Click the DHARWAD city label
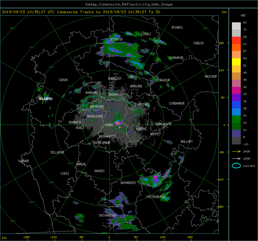Screen dimensions: 258x241 click(75, 122)
